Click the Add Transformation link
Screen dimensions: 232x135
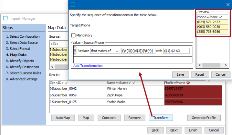[88, 66]
